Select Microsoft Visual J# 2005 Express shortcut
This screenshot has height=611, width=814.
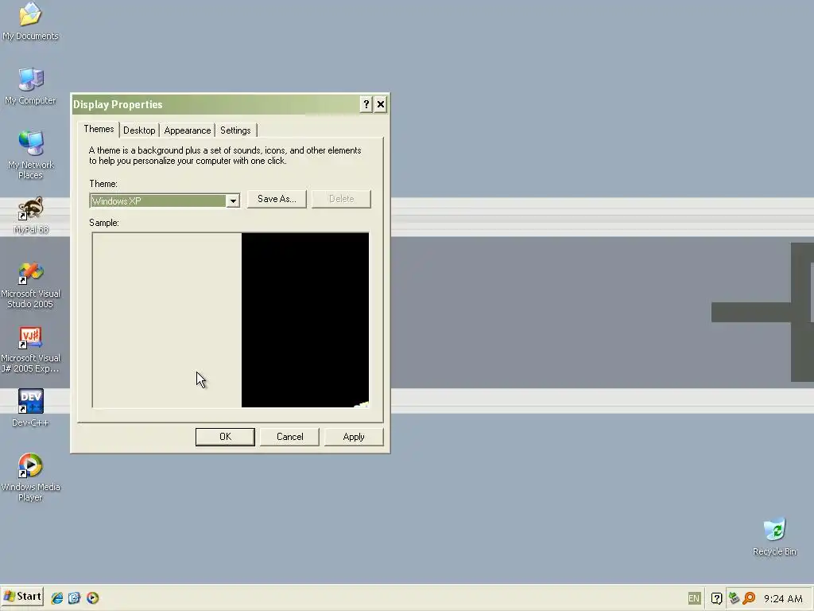click(31, 350)
